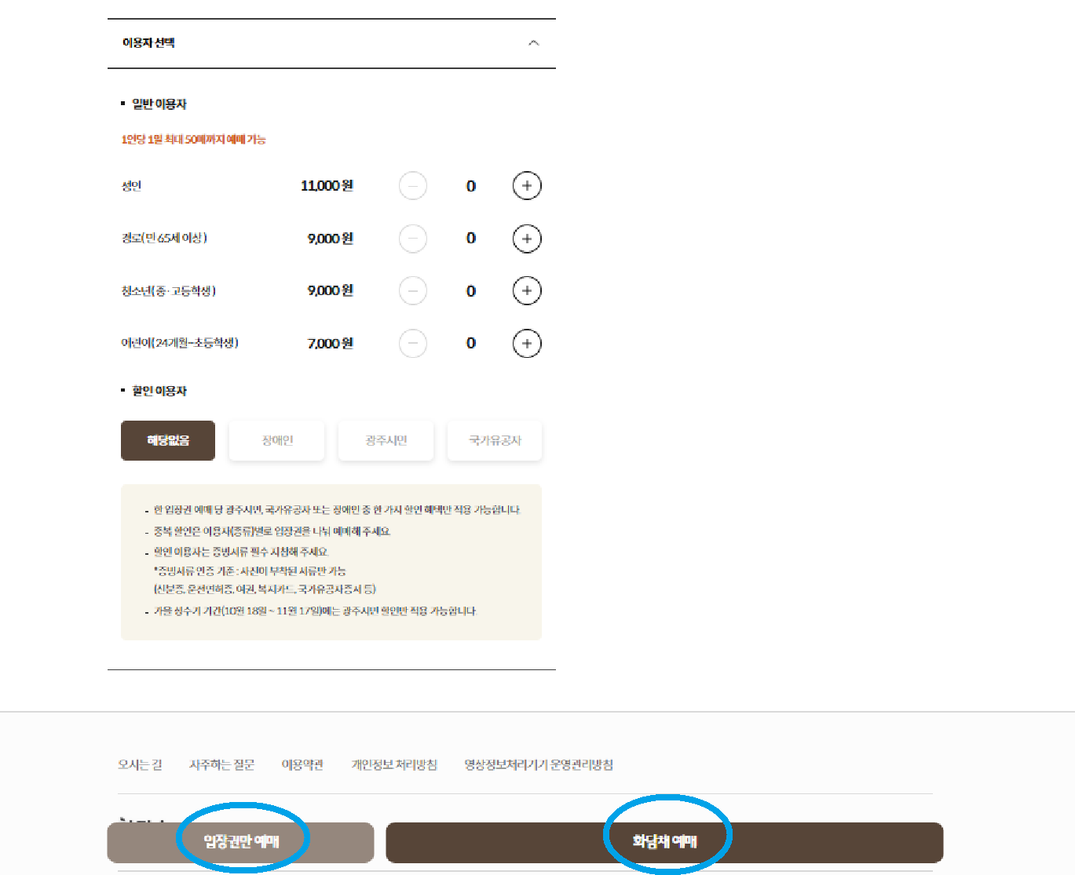Increase 성인 (adult) ticket count with plus icon
1075x875 pixels.
pyautogui.click(x=527, y=185)
